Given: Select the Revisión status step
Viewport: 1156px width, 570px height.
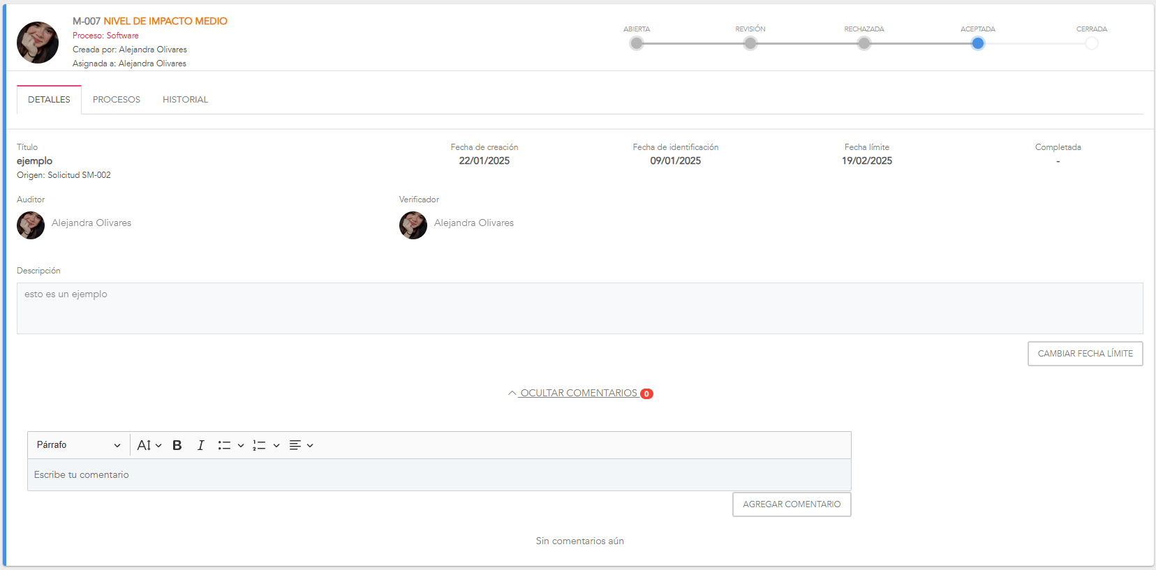Looking at the screenshot, I should (x=750, y=43).
